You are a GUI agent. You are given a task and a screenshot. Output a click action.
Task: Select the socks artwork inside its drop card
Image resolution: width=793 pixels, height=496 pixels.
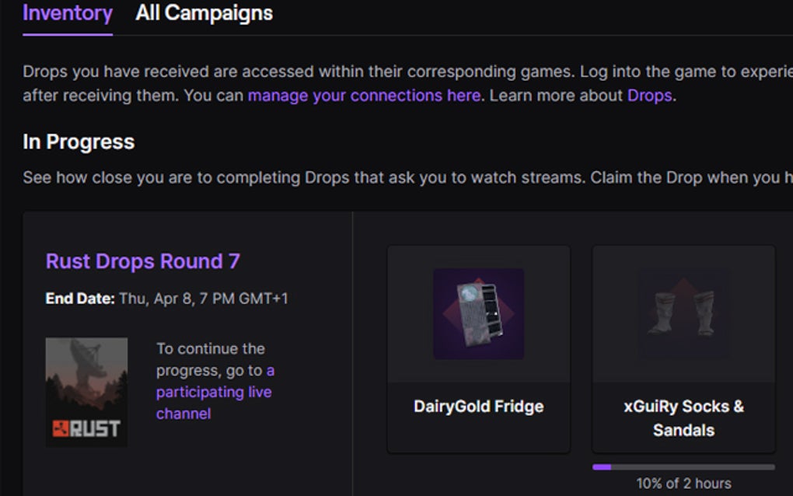point(683,314)
